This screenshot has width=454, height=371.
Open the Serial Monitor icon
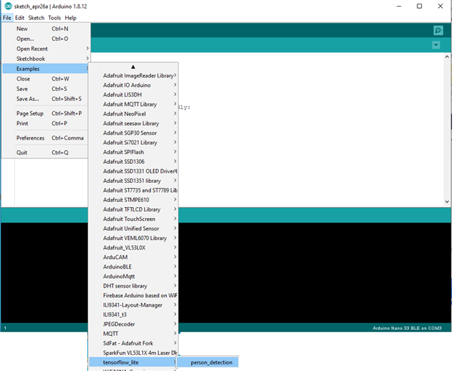click(438, 31)
